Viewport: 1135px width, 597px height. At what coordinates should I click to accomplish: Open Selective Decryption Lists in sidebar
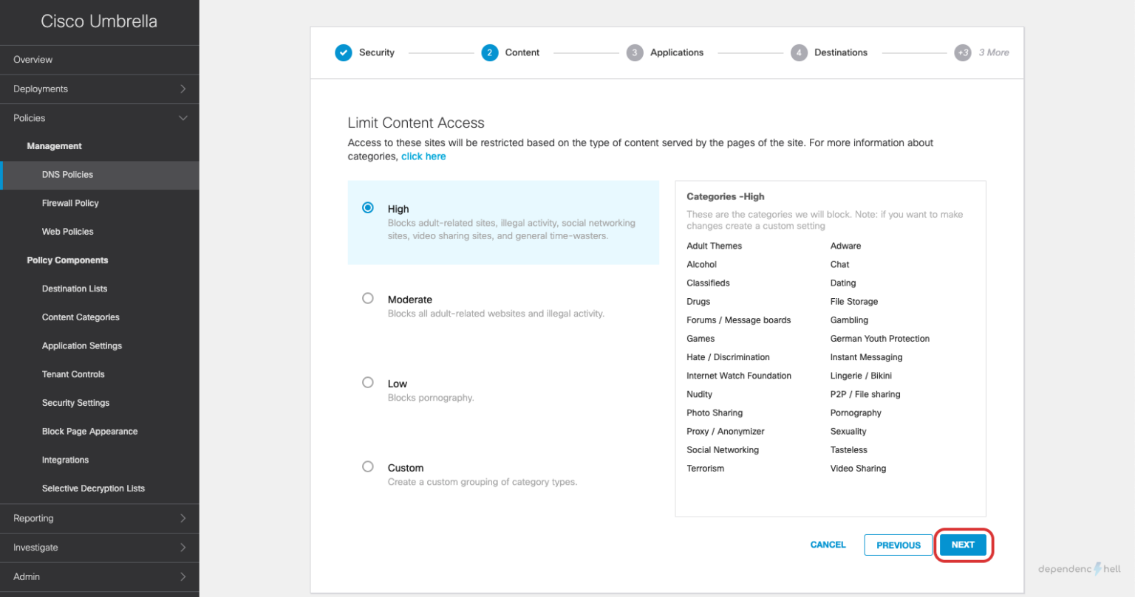93,489
